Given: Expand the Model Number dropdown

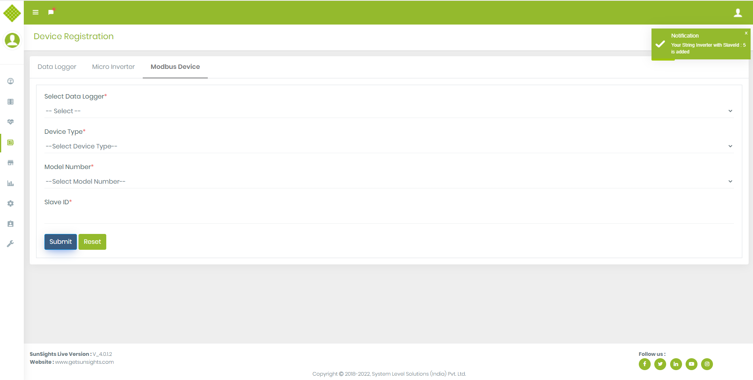Looking at the screenshot, I should (389, 182).
